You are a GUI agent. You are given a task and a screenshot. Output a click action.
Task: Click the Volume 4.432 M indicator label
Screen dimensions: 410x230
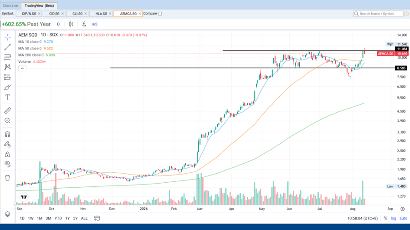coord(32,62)
